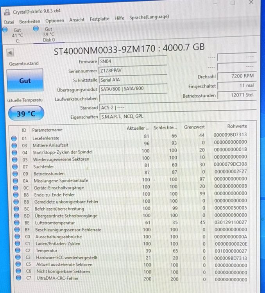
Task: Click the disk title ST4000NM0033-9ZM170 : 4000.7 GB
Action: coord(129,49)
